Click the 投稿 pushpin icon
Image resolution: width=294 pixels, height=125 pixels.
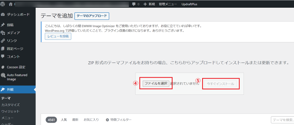click(x=3, y=25)
